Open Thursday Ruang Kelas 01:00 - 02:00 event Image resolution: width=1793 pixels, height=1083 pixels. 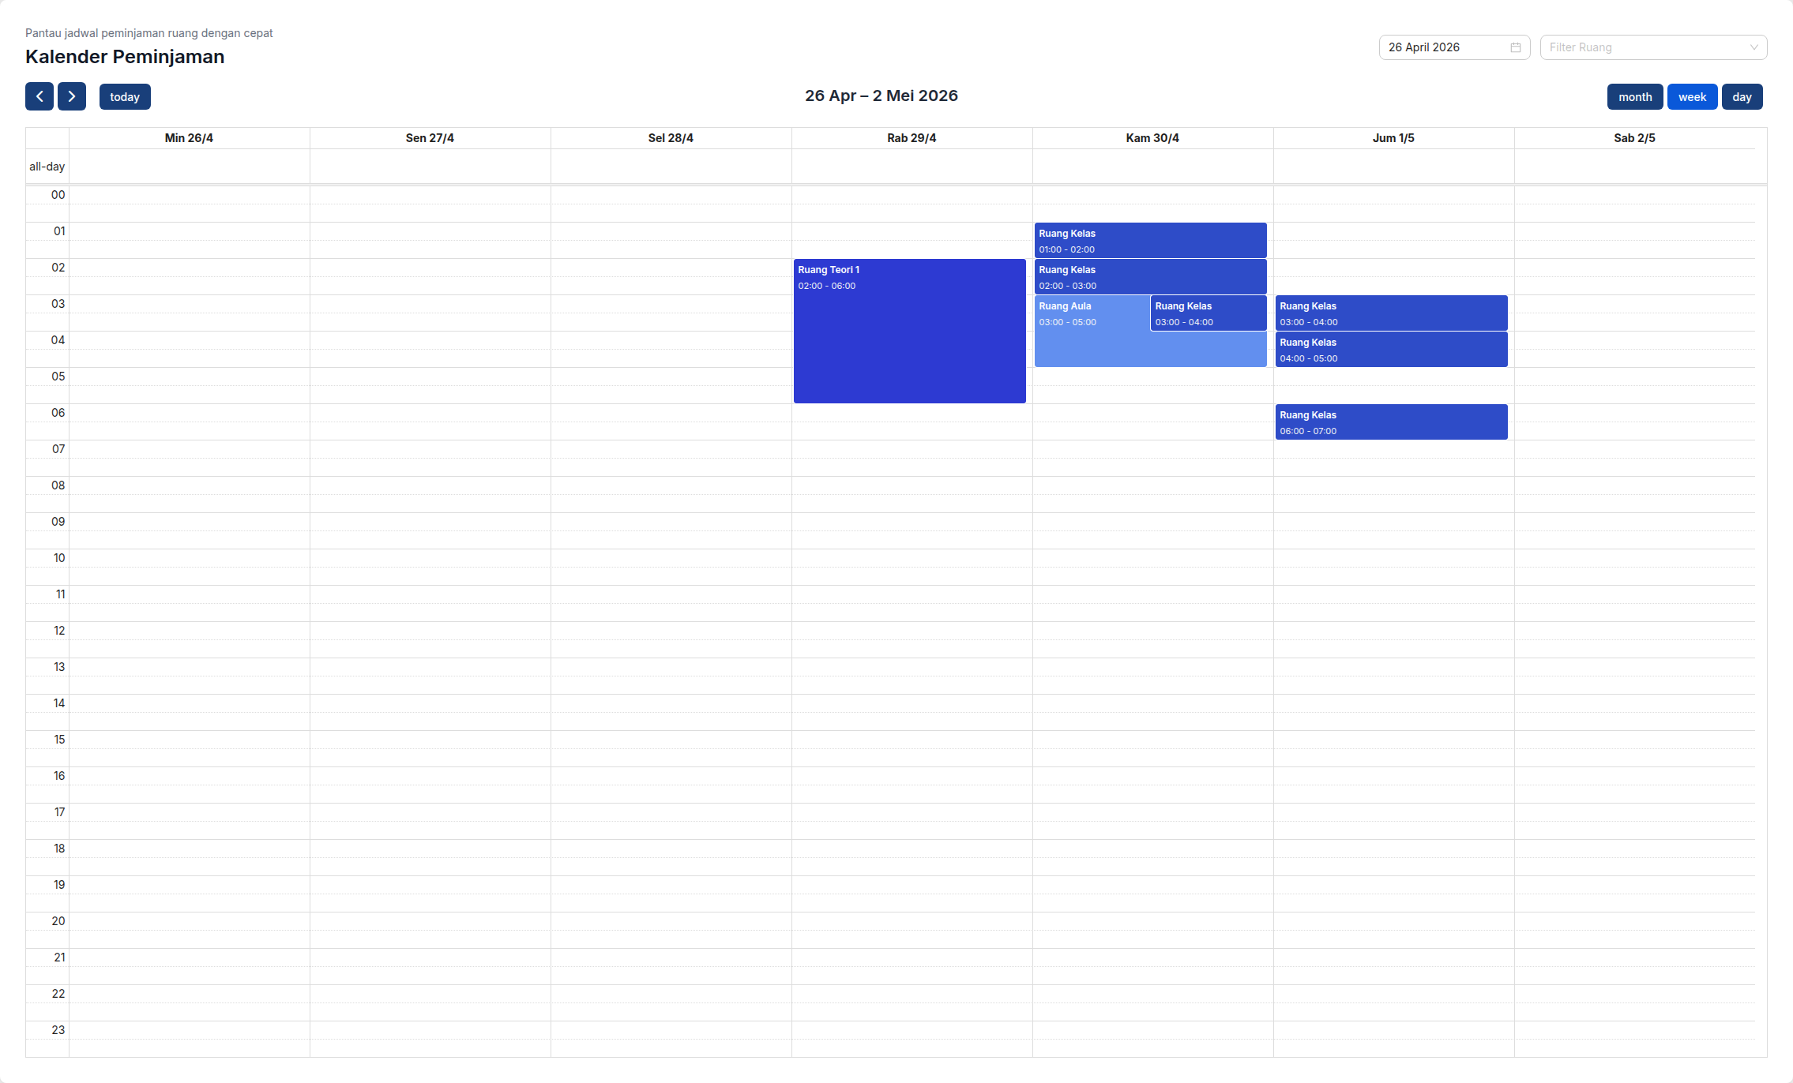pyautogui.click(x=1150, y=240)
